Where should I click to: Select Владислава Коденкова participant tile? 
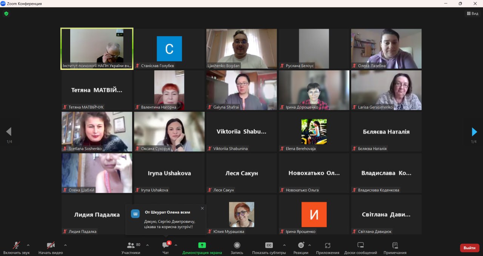(386, 173)
